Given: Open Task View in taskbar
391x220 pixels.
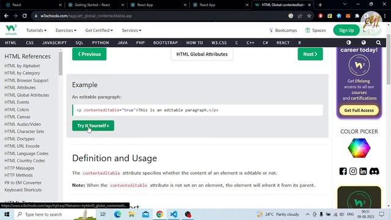Looking at the screenshot, I should click(103, 215).
